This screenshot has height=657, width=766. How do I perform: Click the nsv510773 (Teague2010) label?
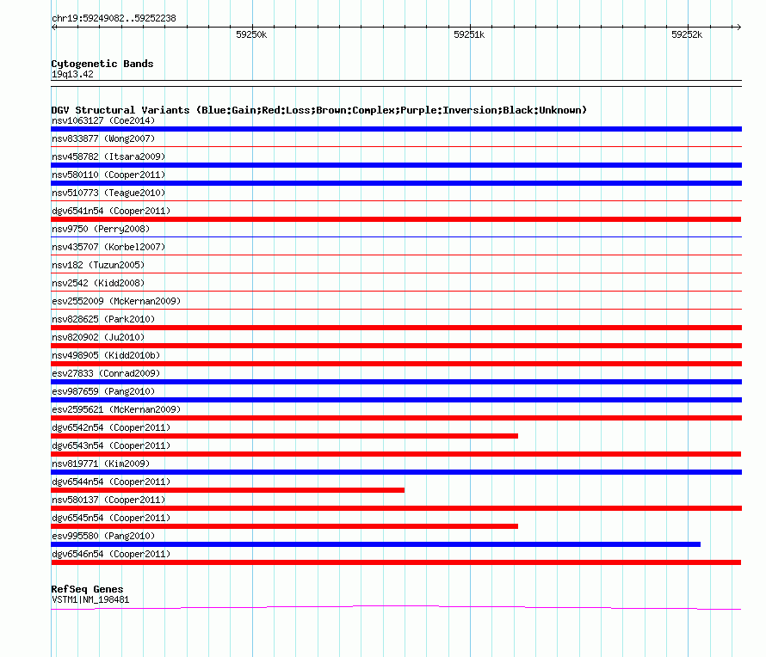(x=108, y=193)
